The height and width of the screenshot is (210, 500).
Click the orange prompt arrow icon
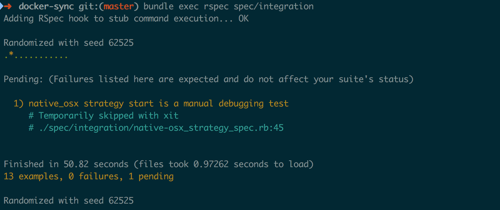(x=8, y=6)
